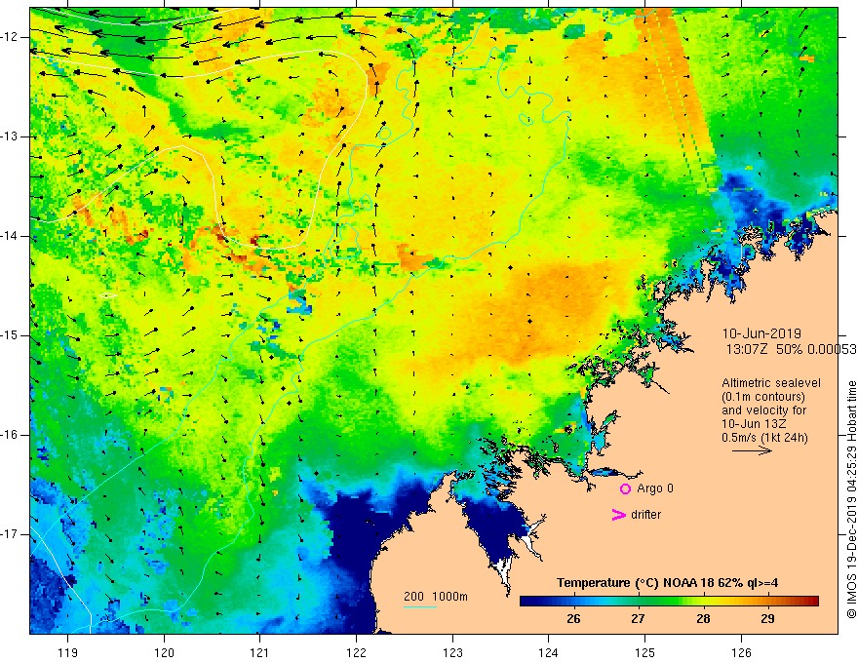Click the '10-Jun 13Z' legend line
The height and width of the screenshot is (663, 858).
pos(754,423)
